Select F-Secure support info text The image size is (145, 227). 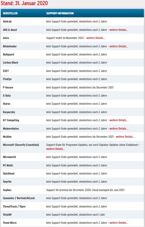point(80,87)
